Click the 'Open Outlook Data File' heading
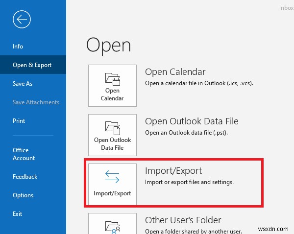The width and height of the screenshot is (294, 234). pos(192,121)
